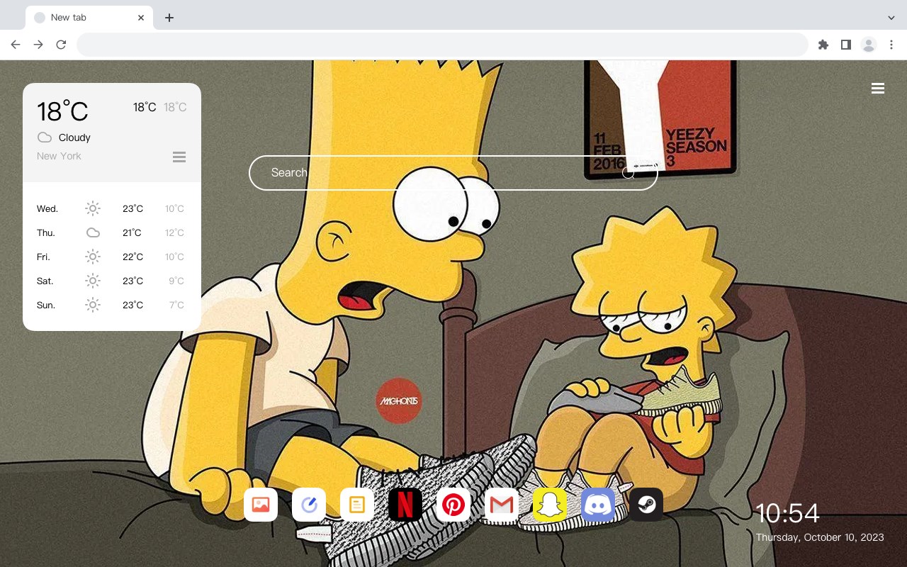Click the Sun. forecast row label
The height and width of the screenshot is (567, 907).
(x=46, y=305)
